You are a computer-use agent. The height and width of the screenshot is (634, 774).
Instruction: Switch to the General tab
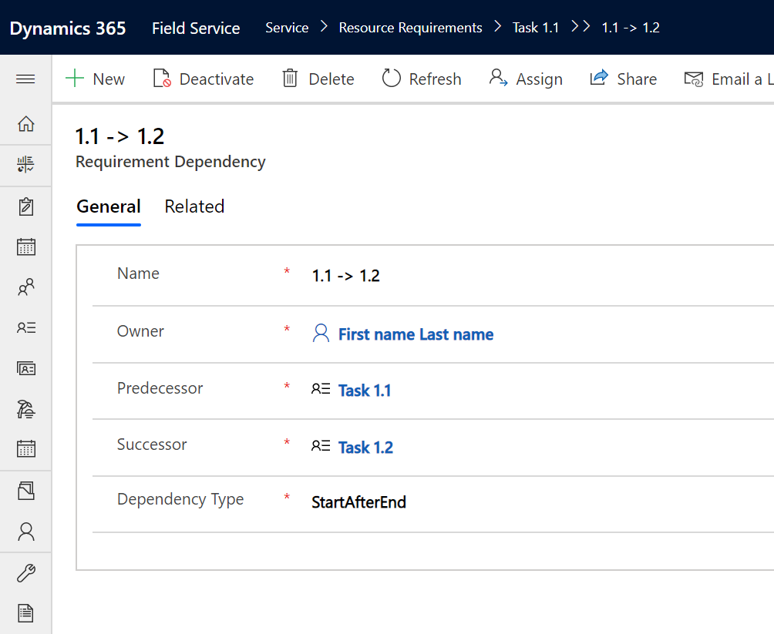109,206
